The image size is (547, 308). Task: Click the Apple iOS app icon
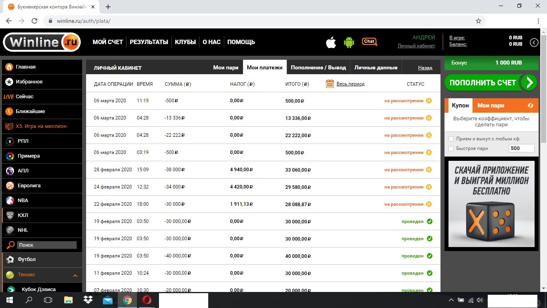pos(331,42)
